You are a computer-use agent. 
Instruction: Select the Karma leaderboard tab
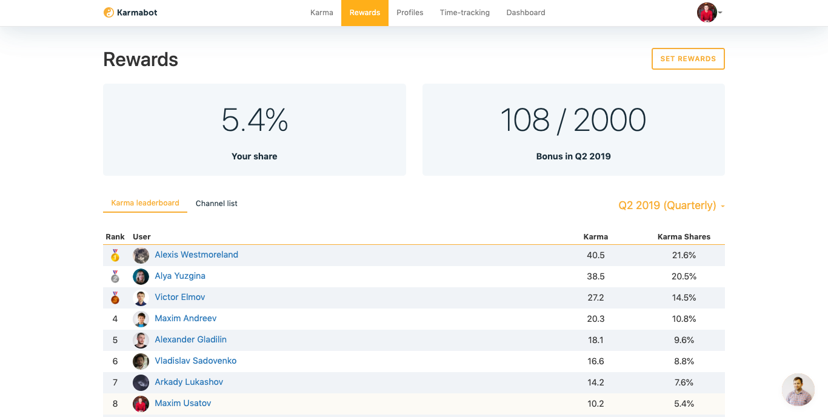click(x=145, y=203)
